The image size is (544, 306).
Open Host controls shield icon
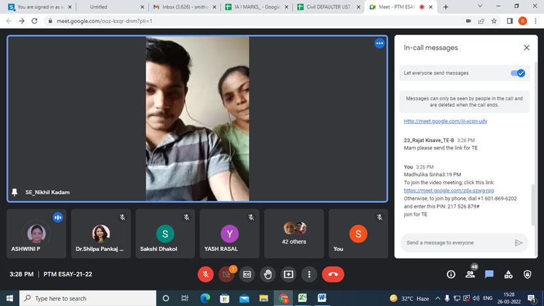point(528,275)
